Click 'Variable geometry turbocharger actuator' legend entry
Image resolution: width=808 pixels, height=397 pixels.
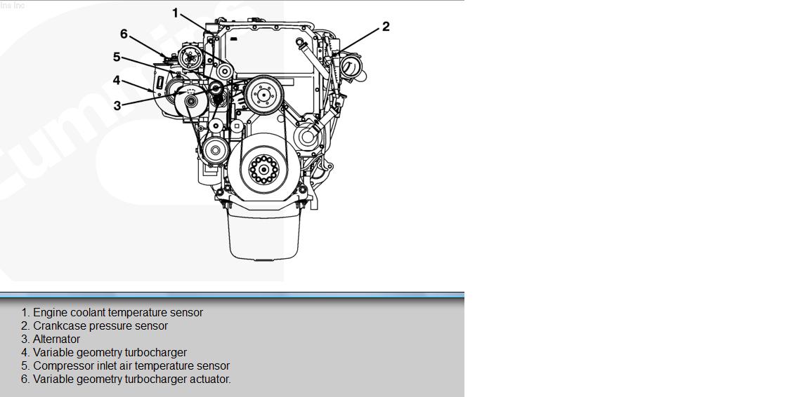131,379
